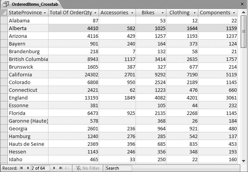Image resolution: width=248 pixels, height=172 pixels.
Task: Click the empty Accessories cell for Essonne
Action: [x=117, y=106]
